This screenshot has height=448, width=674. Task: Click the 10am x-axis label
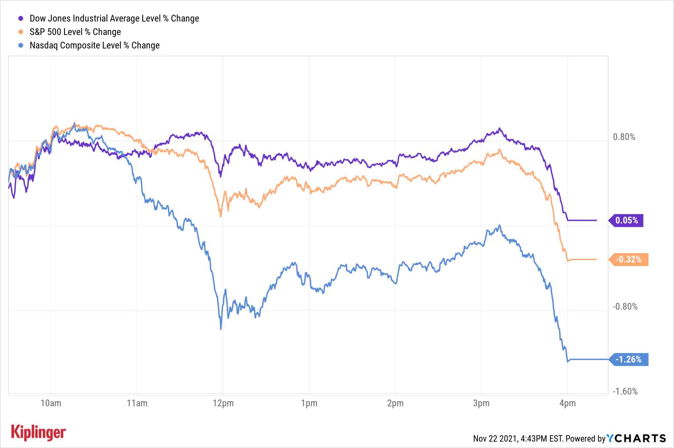coord(51,403)
